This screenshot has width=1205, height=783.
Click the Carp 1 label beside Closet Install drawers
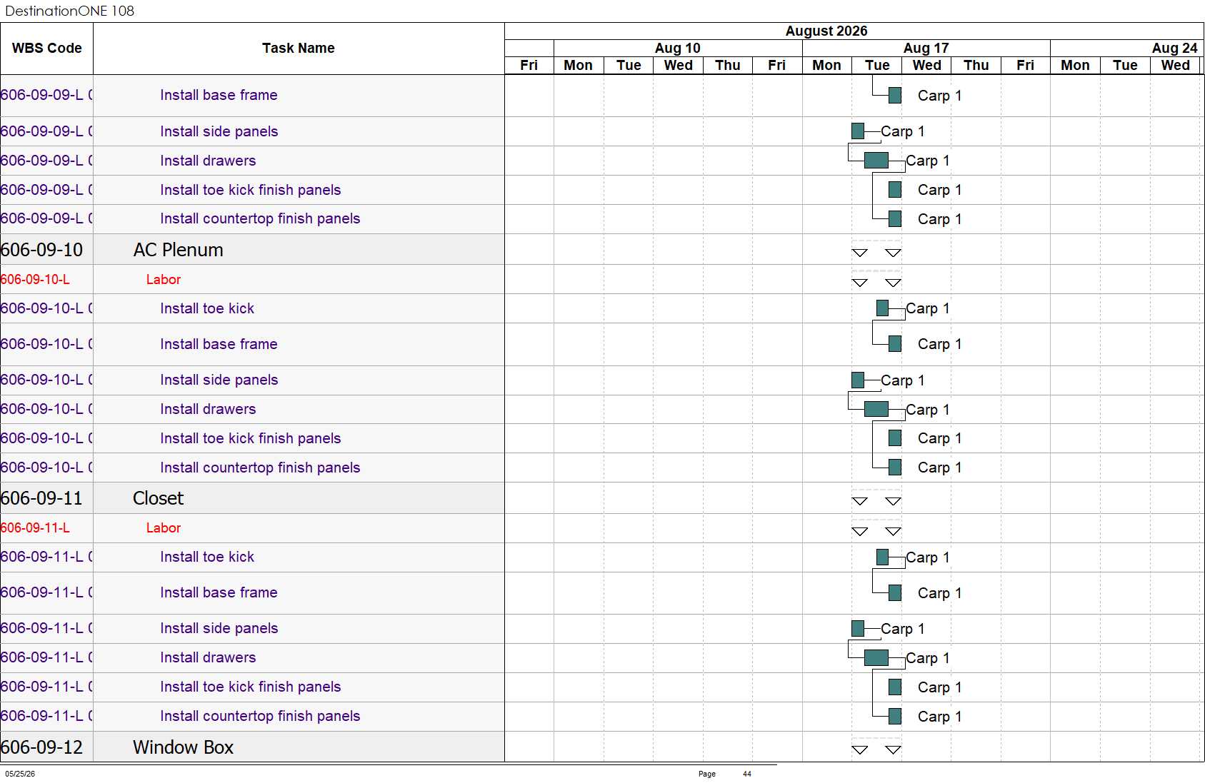(928, 658)
